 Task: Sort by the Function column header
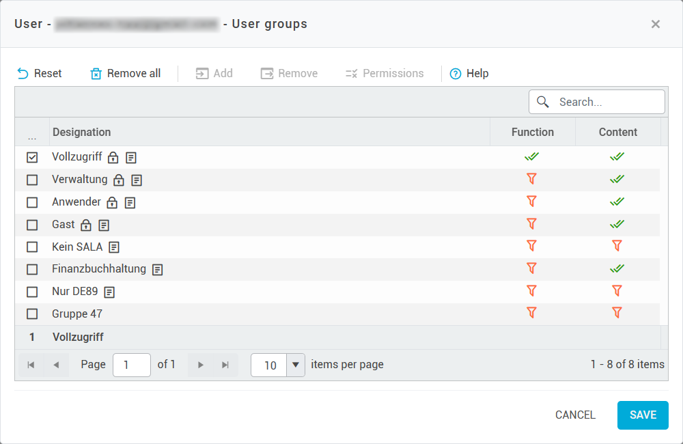(532, 133)
